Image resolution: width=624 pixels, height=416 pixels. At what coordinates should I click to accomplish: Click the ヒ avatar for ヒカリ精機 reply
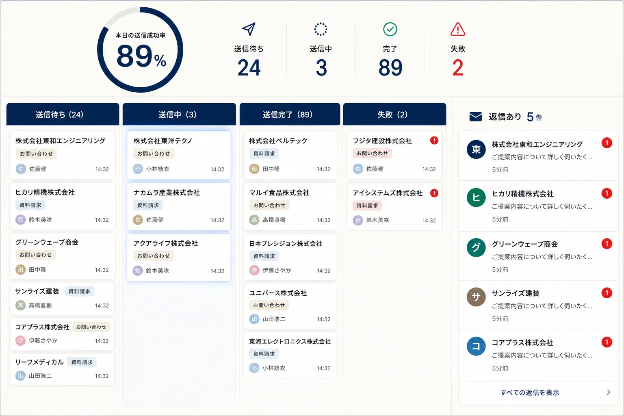point(476,198)
